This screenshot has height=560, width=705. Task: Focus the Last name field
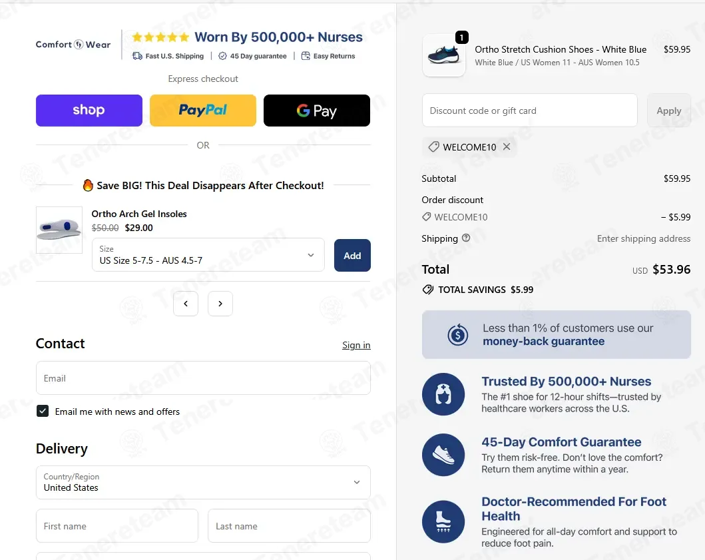[289, 526]
